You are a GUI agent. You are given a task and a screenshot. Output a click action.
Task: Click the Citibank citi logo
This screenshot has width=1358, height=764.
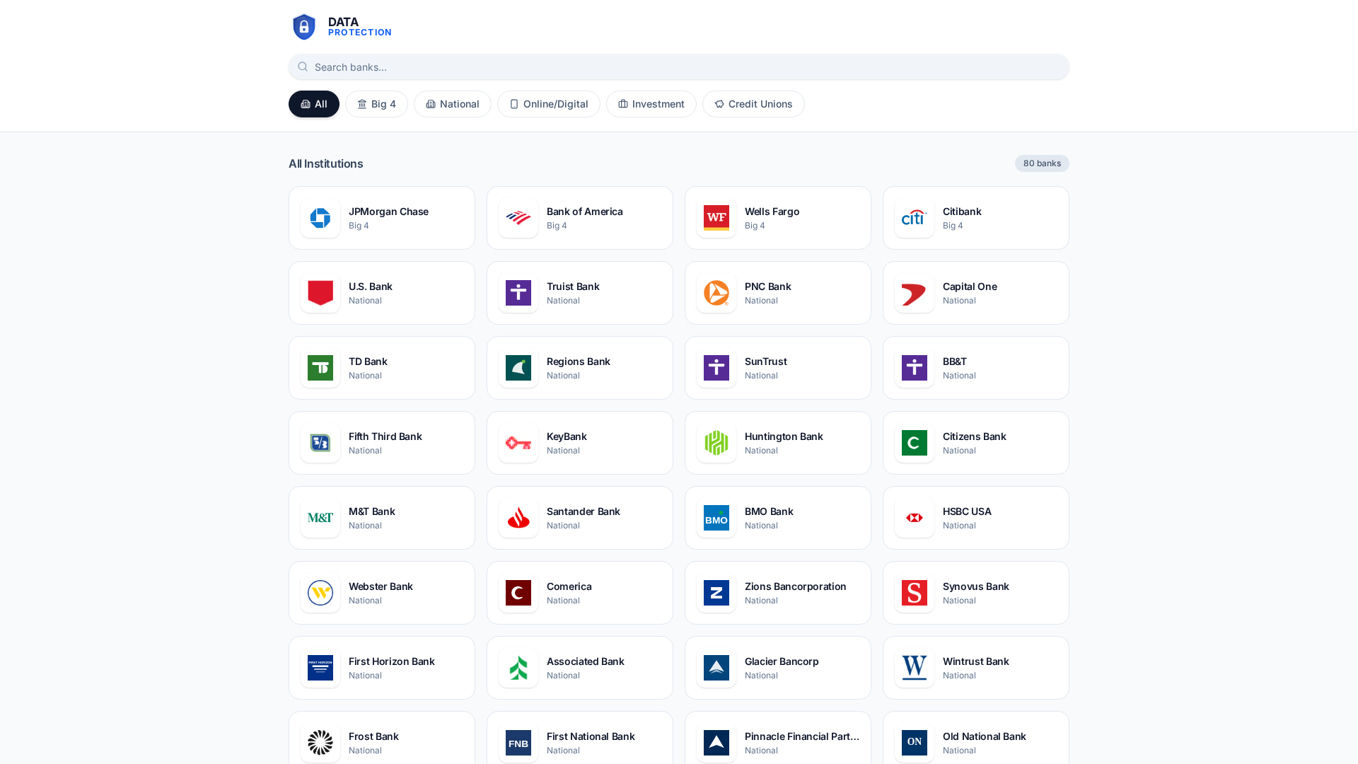(x=915, y=218)
